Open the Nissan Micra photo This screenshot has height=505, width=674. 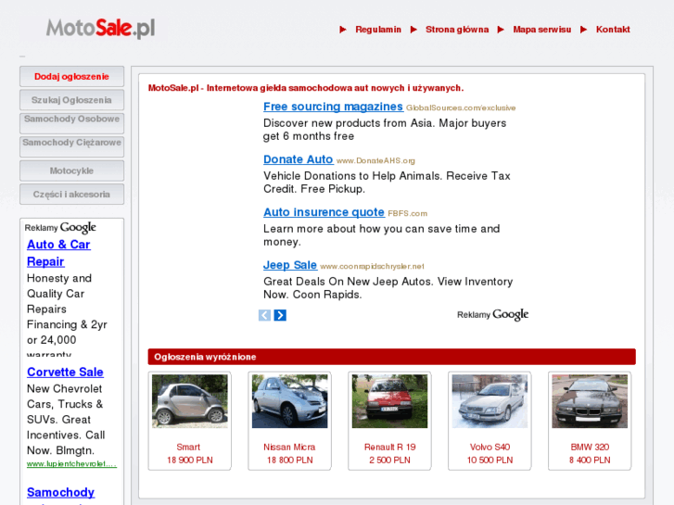[289, 401]
